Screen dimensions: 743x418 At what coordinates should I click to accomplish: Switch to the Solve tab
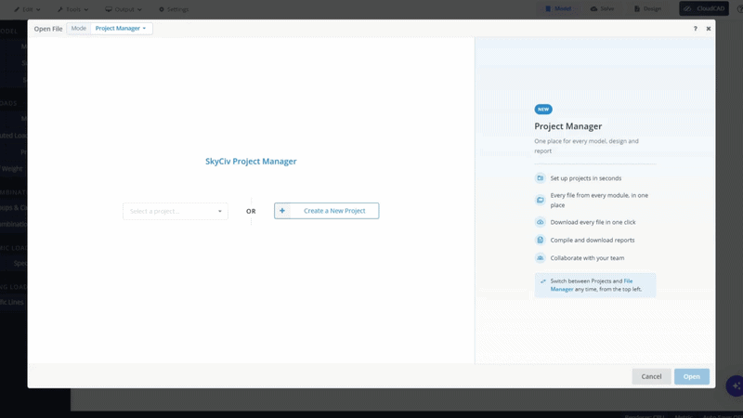(602, 8)
